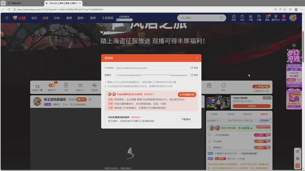Click the 梦幻奇遇 side banner
The image size is (305, 171).
294,56
